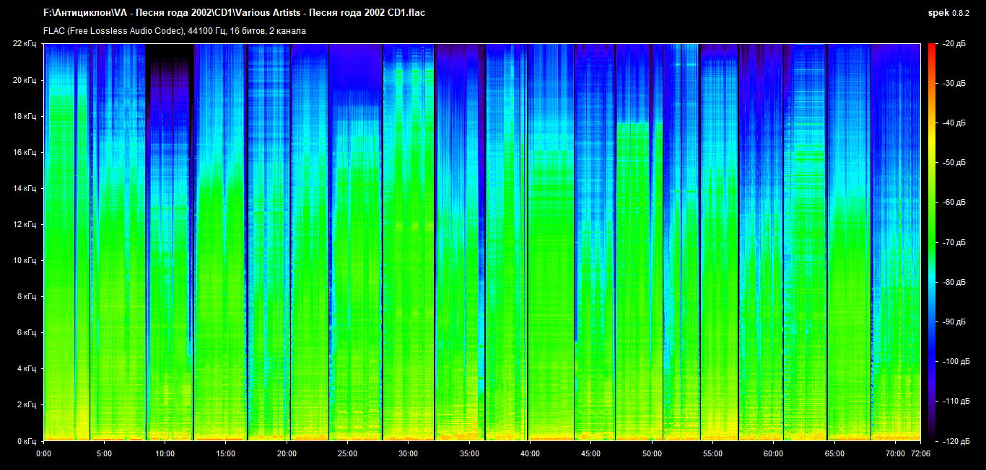The image size is (986, 470).
Task: Click the 12 кГц frequency label
Action: tap(25, 224)
